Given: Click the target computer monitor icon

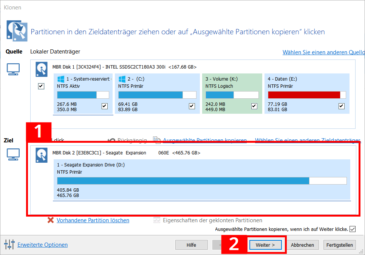Looking at the screenshot, I should (x=13, y=154).
